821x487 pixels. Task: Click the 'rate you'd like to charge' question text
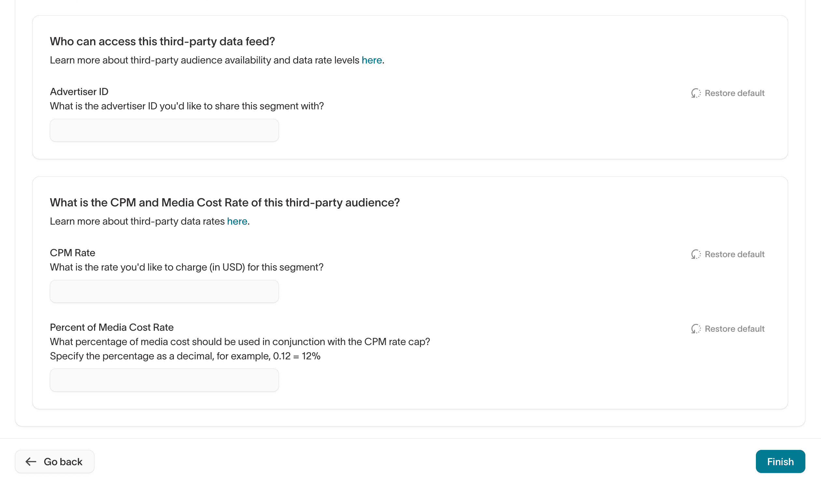click(x=187, y=268)
